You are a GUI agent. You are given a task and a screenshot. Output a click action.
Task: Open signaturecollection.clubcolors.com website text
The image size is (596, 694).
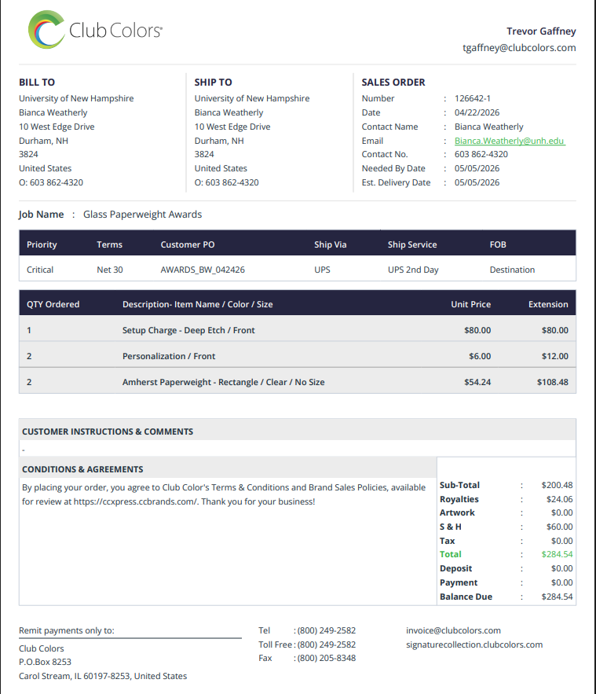click(474, 644)
